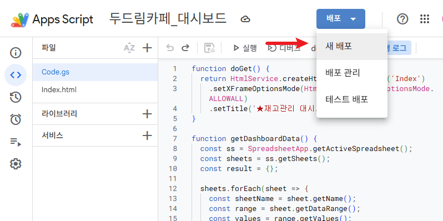Open the cloud save status icon
443x221 pixels.
coord(245,19)
